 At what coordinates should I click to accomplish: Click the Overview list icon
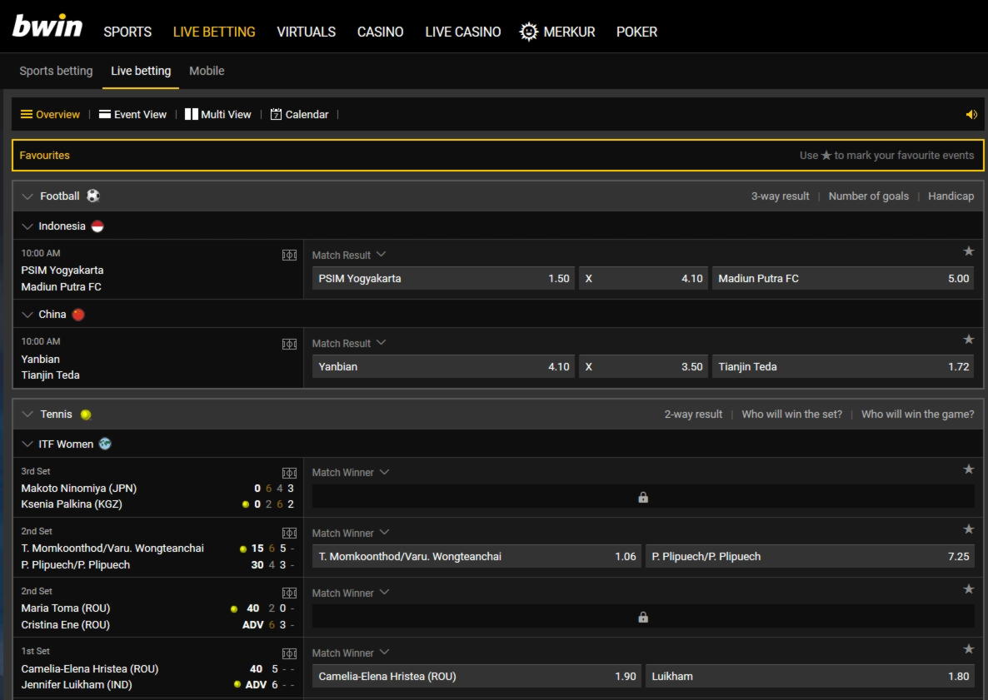point(27,115)
